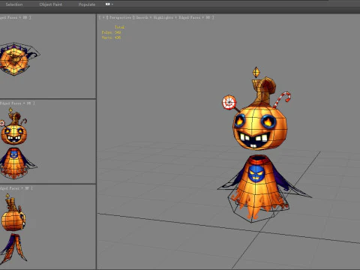Click the yellow "Total" statistics heading
360x270 pixels.
[x=119, y=27]
